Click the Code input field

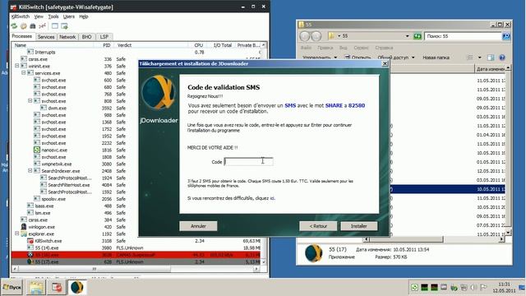248,162
